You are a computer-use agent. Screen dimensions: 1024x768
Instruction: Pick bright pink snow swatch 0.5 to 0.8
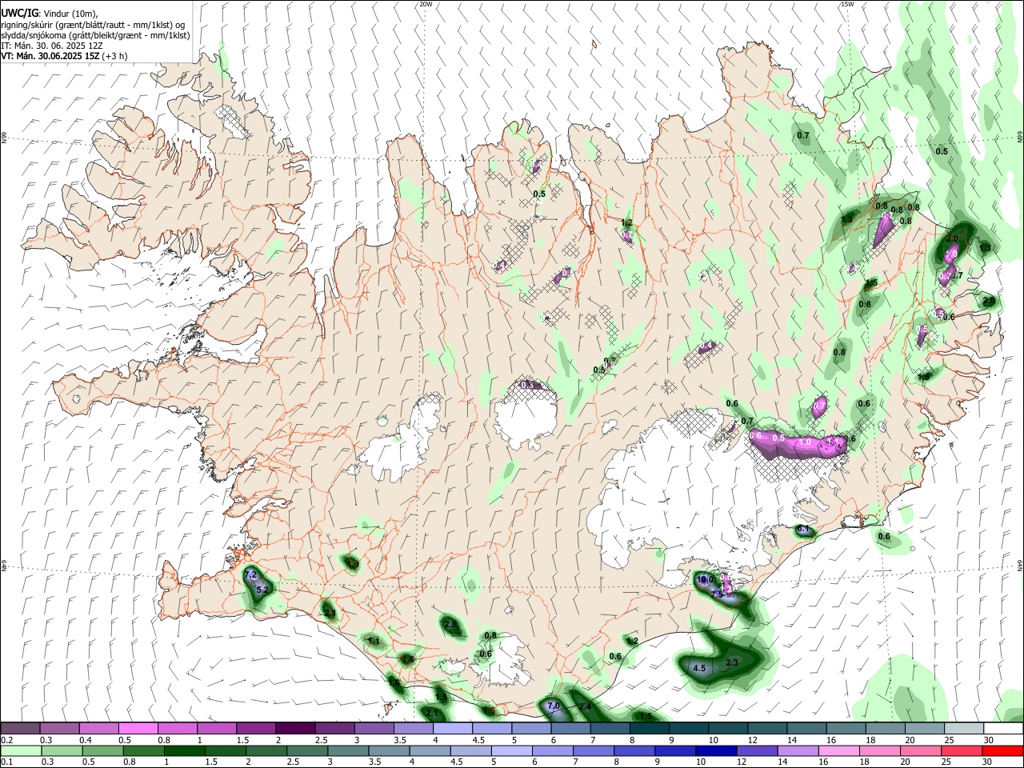click(x=138, y=729)
